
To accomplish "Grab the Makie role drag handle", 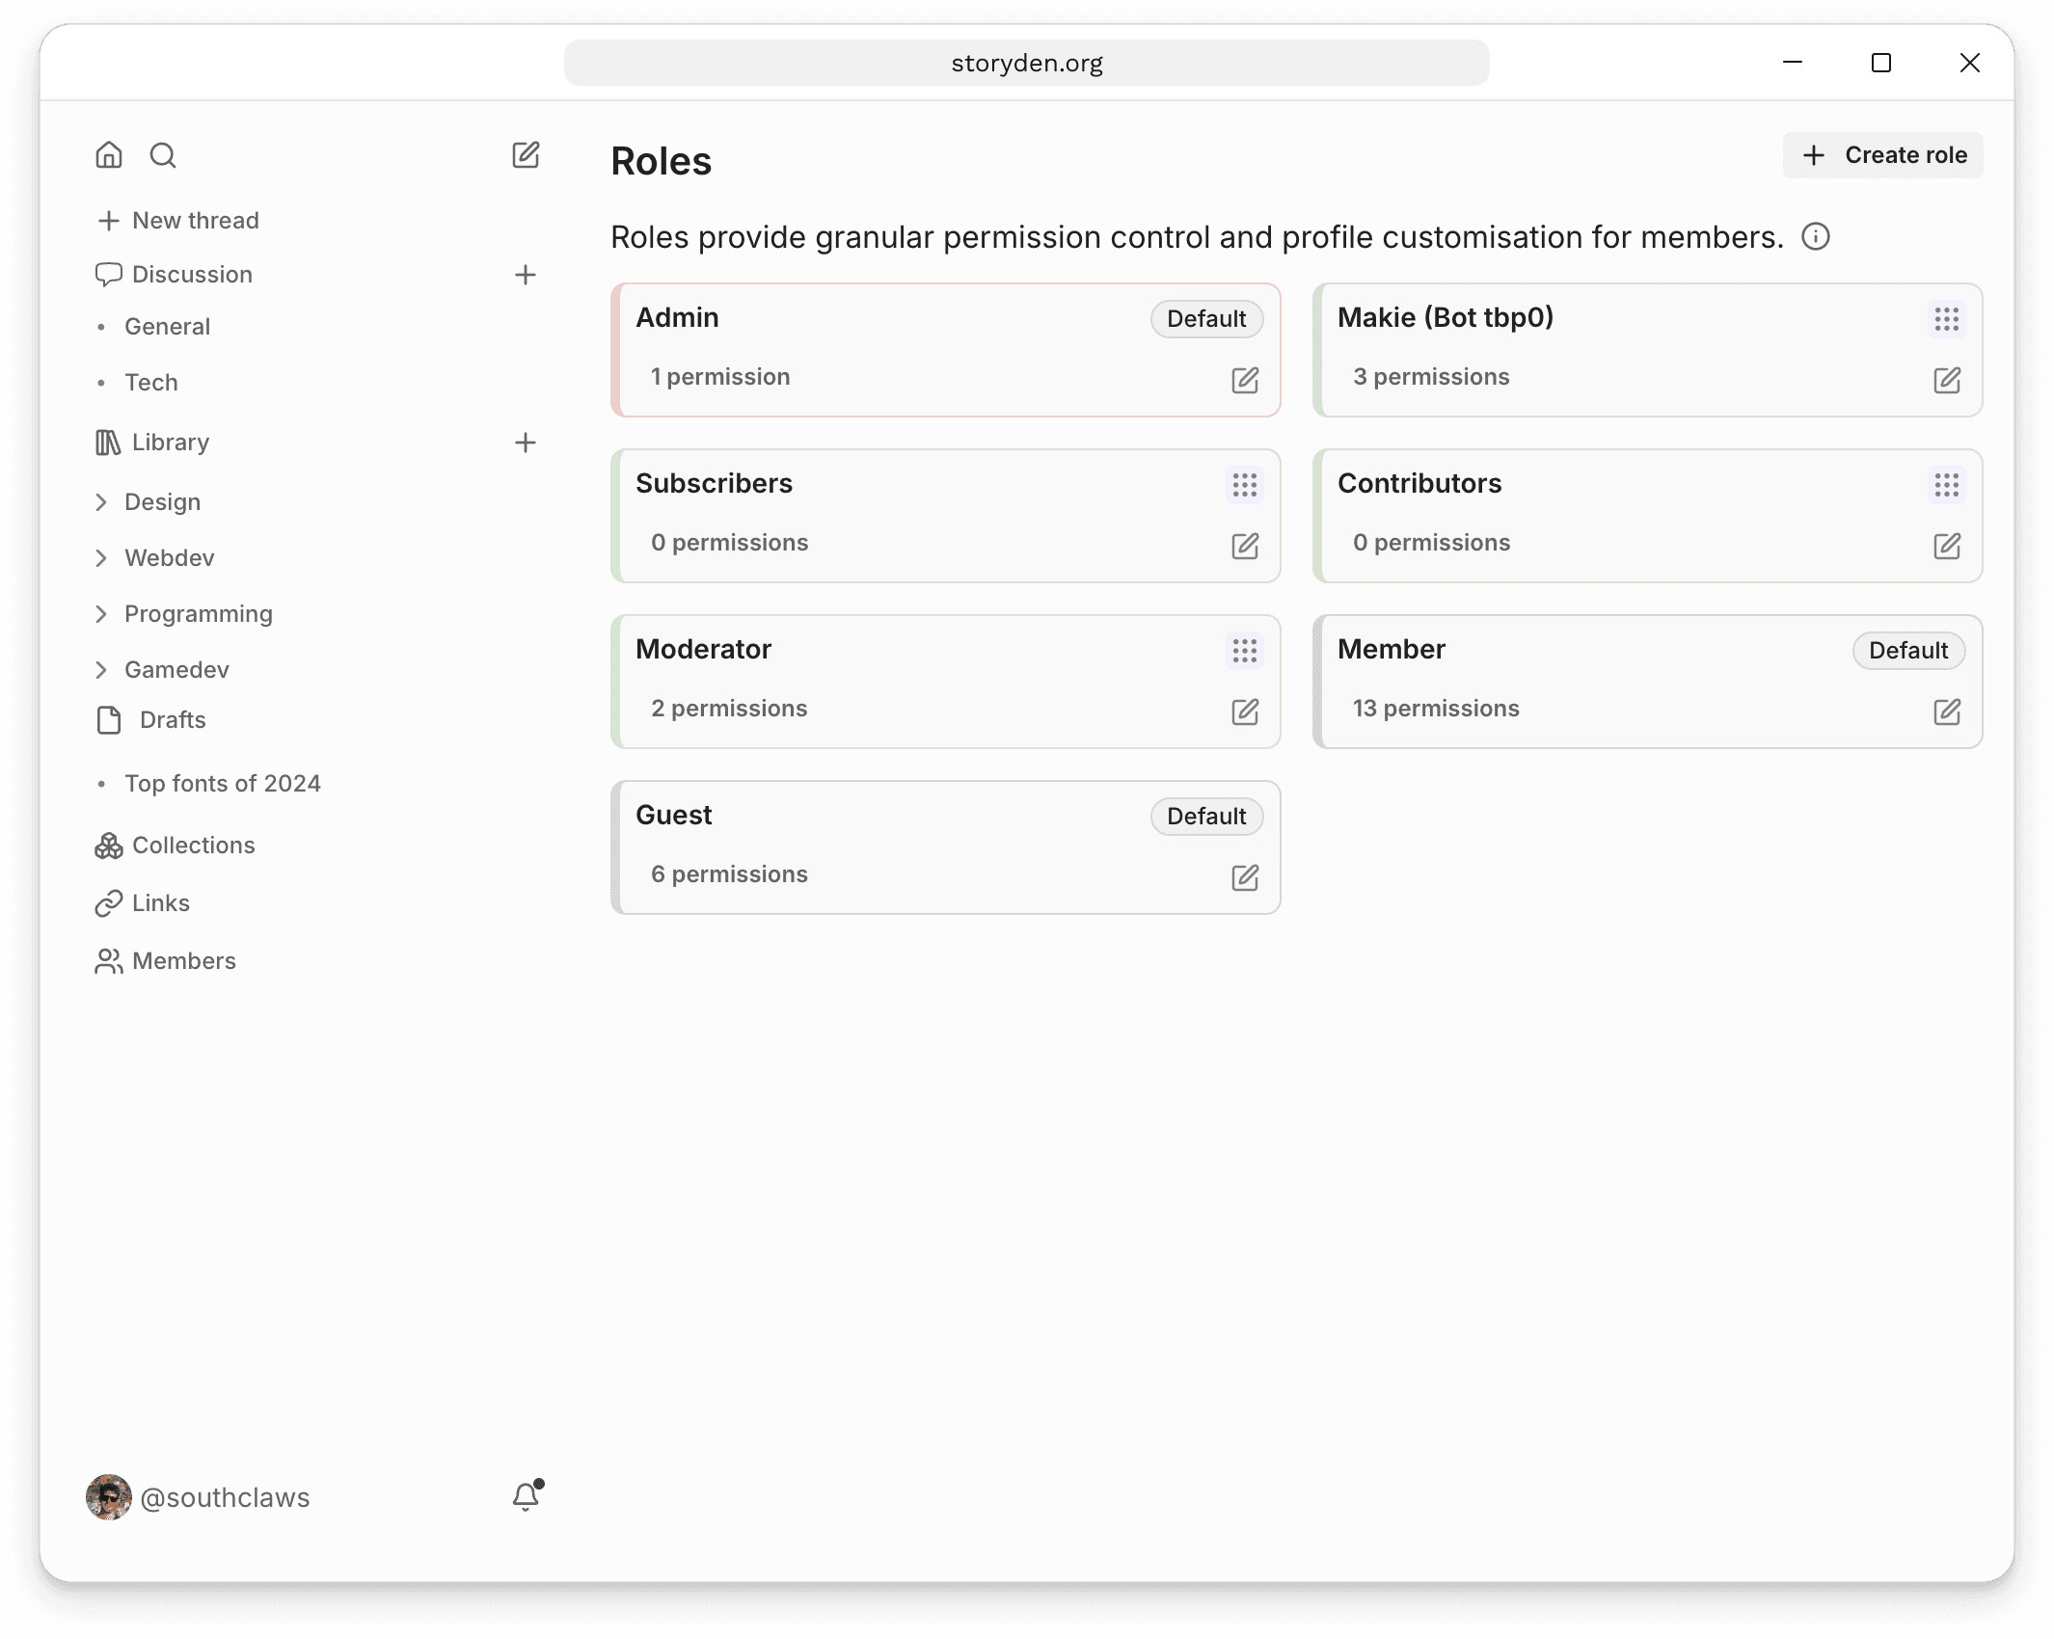I will pos(1947,319).
